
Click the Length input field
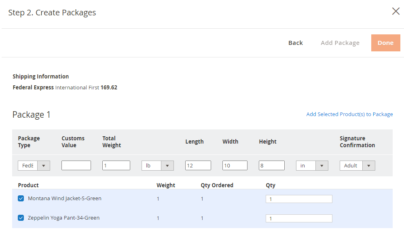[x=198, y=165]
